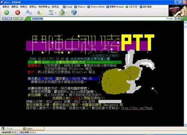Open the Windows Media bookmark link
The width and height of the screenshot is (187, 135).
pos(96,7)
